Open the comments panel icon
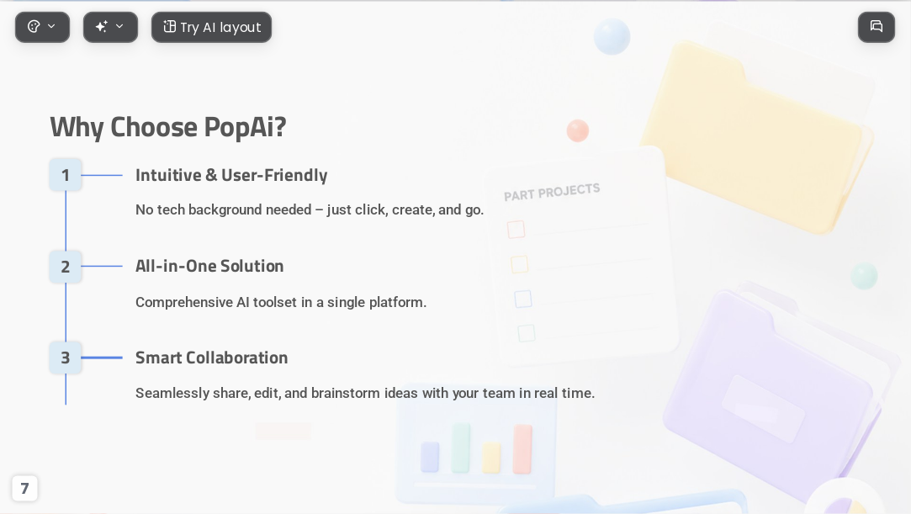The image size is (911, 514). point(877,27)
